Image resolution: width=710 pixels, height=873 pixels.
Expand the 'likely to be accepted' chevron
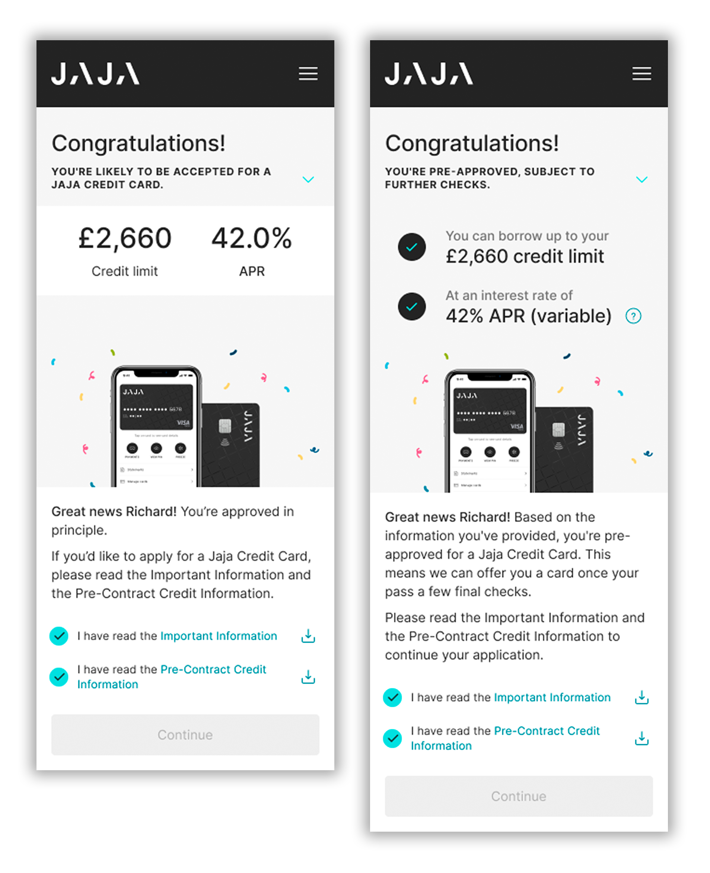[308, 179]
